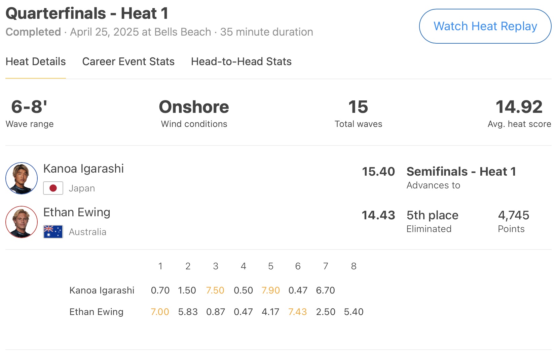Viewport: 557px width, 358px height.
Task: Open Kanoa Igarashi's athlete name link
Action: coord(83,169)
